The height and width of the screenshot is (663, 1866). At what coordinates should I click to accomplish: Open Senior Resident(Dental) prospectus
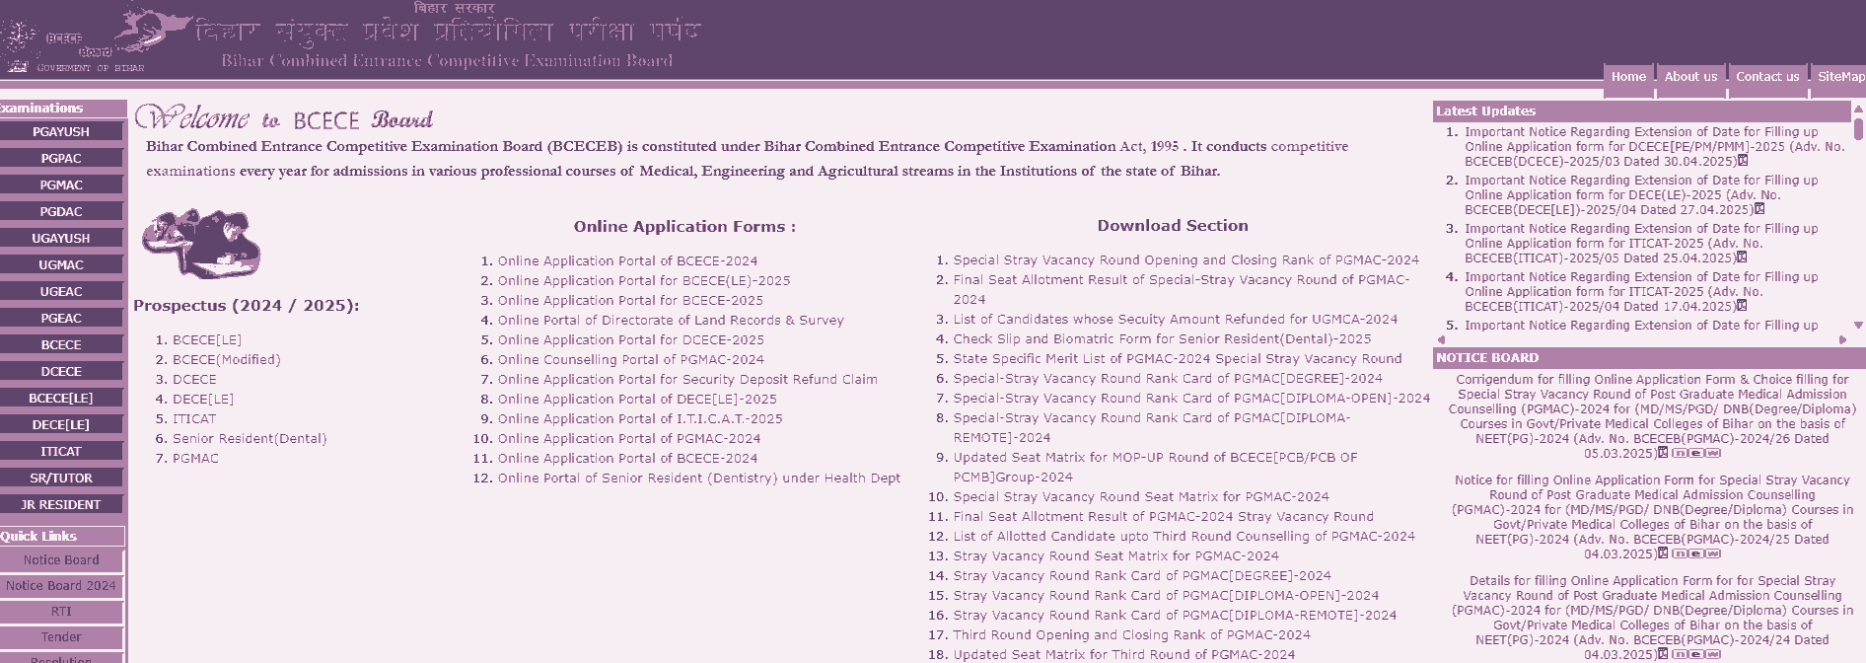click(250, 438)
